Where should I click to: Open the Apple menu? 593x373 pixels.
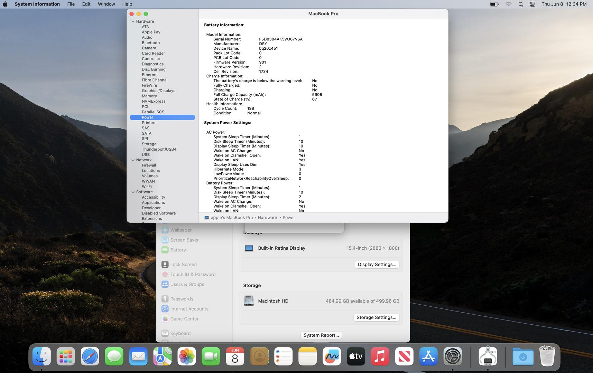[5, 4]
